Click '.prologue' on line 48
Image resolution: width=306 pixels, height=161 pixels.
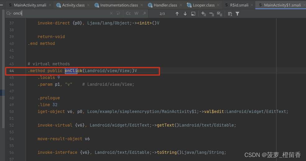[x=48, y=98]
